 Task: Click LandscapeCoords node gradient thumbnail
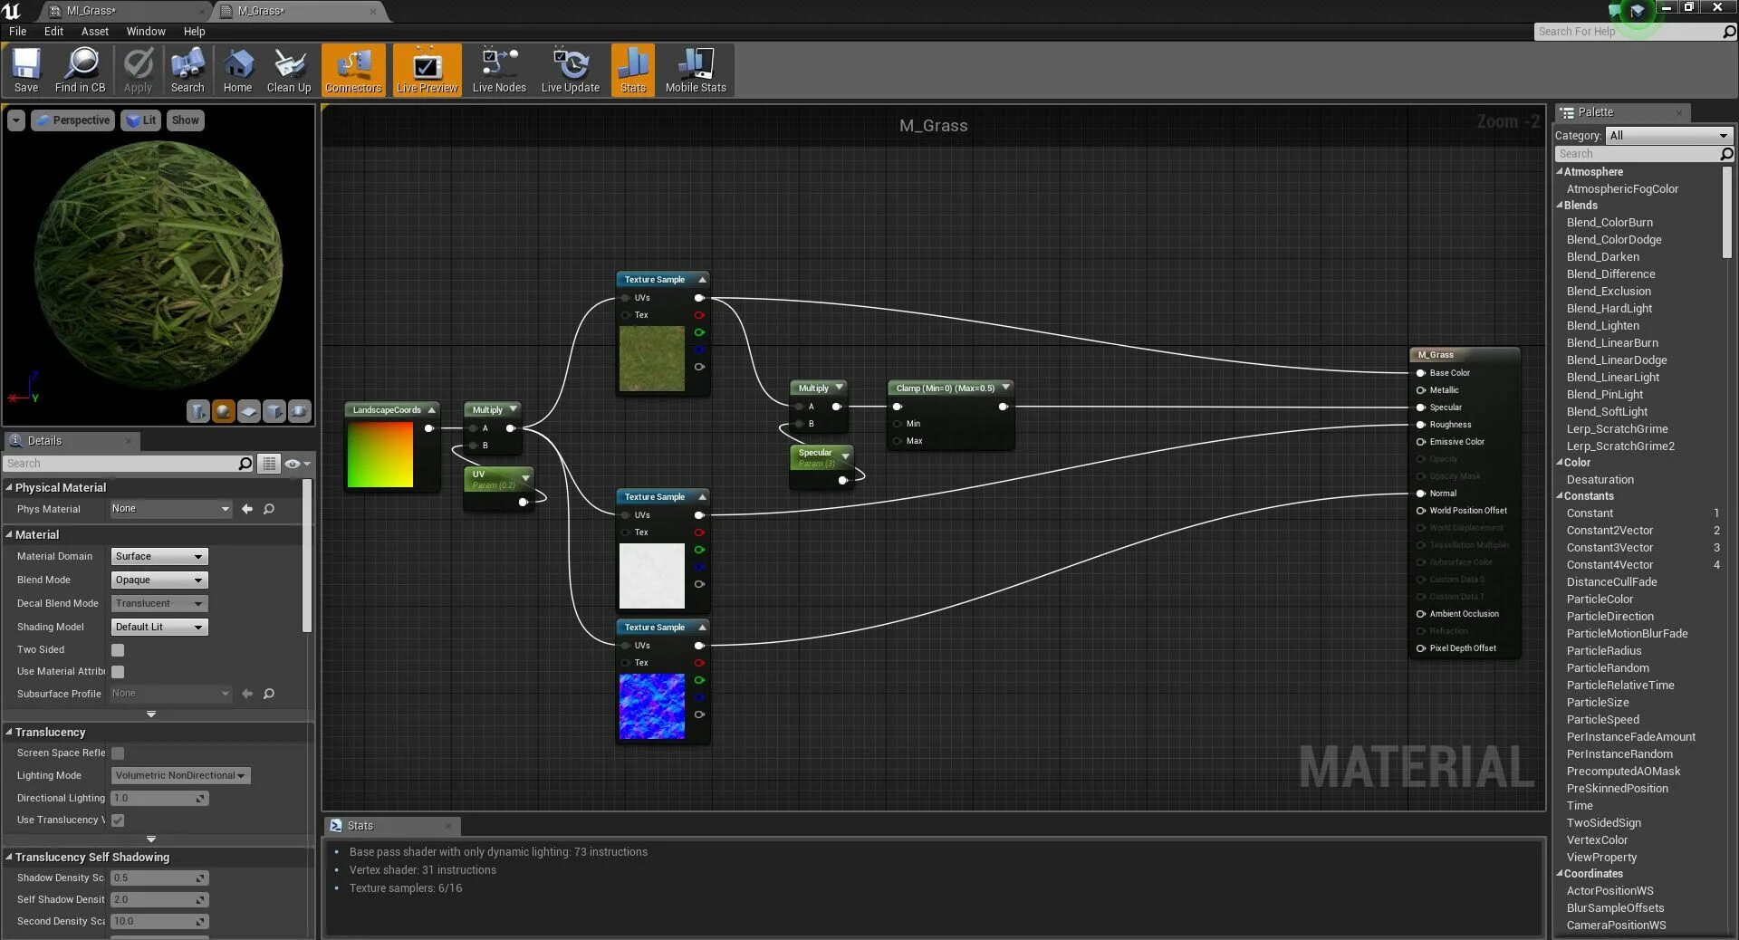click(380, 455)
